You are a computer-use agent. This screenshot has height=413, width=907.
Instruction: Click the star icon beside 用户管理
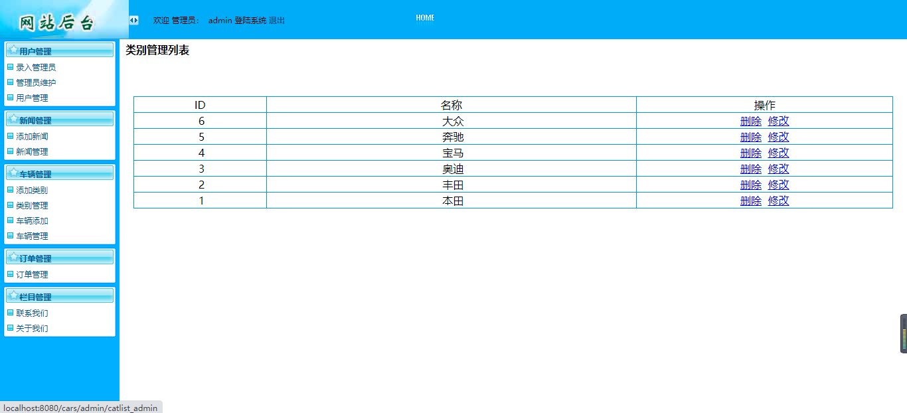point(13,50)
